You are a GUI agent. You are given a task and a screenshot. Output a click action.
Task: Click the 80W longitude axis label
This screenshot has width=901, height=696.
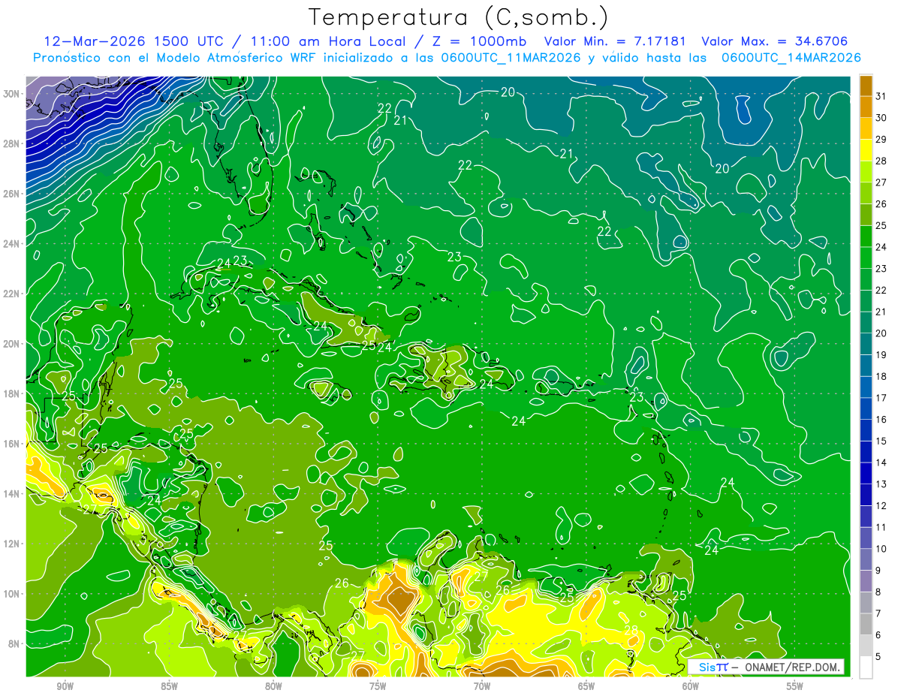coord(273,686)
